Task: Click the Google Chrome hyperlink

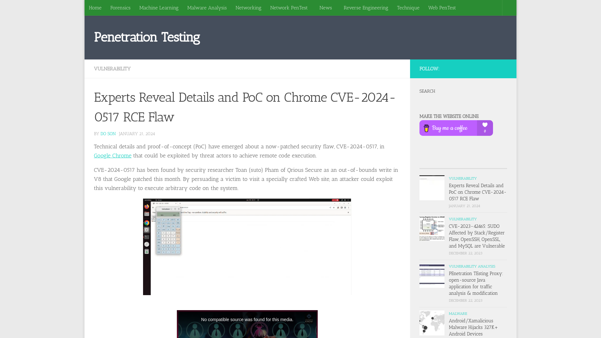Action: click(112, 155)
